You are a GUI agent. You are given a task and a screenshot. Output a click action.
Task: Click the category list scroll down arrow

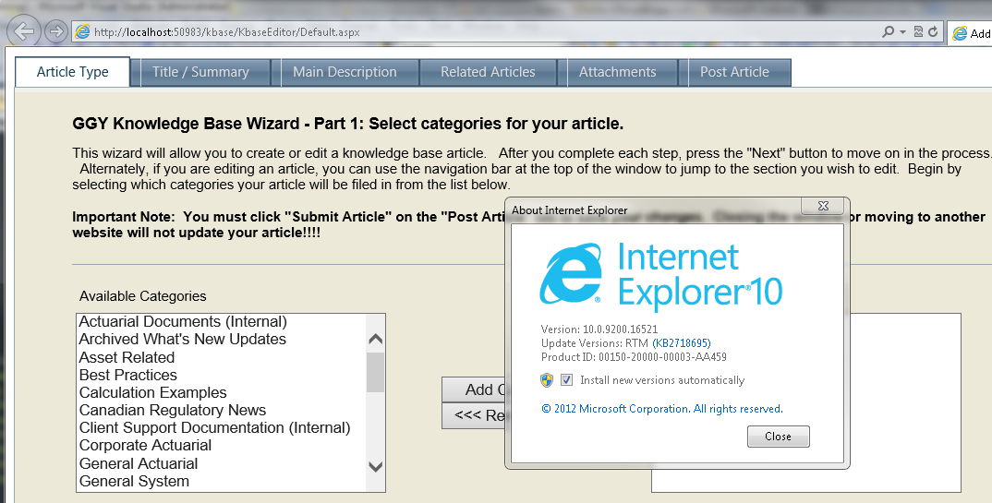pos(375,467)
